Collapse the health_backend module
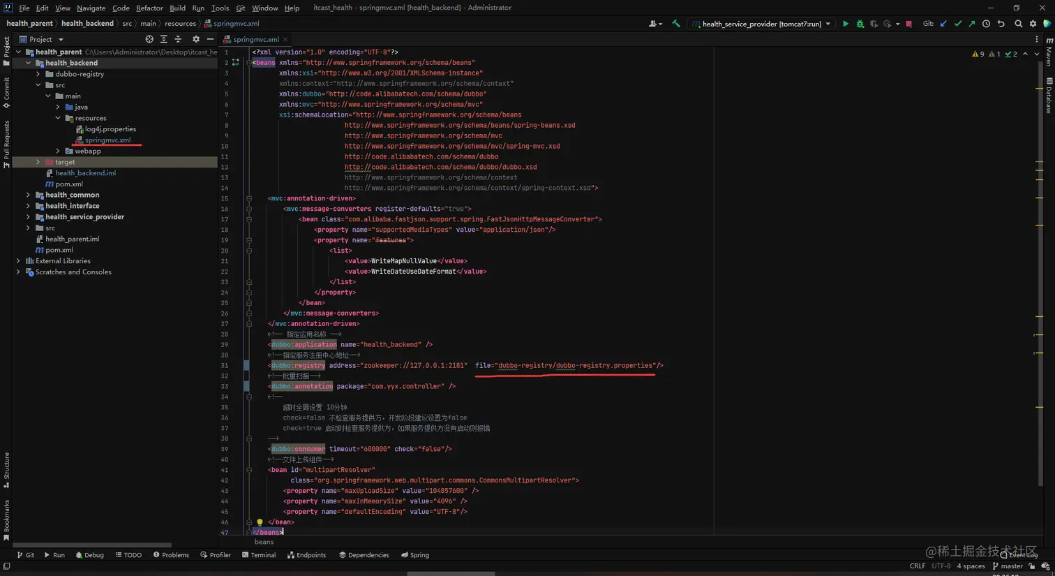 click(29, 63)
